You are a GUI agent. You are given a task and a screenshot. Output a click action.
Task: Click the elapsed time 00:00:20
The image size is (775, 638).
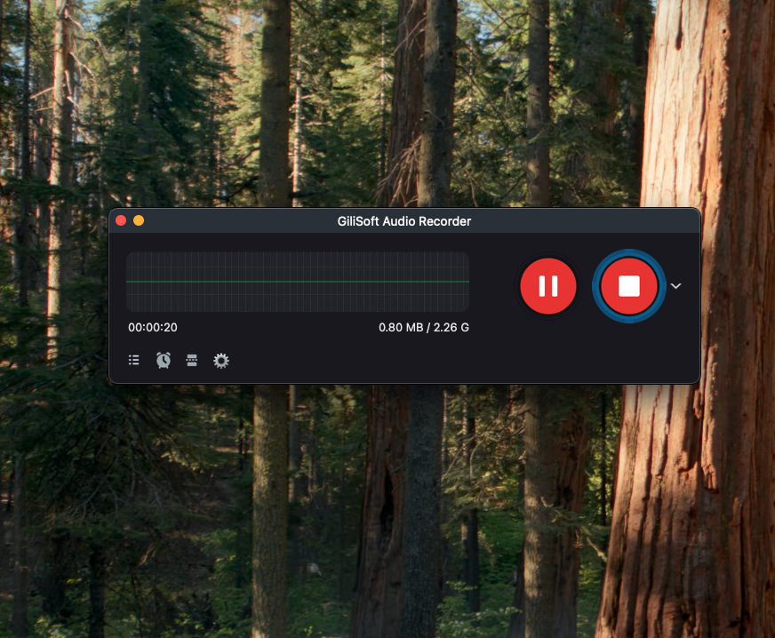(153, 328)
